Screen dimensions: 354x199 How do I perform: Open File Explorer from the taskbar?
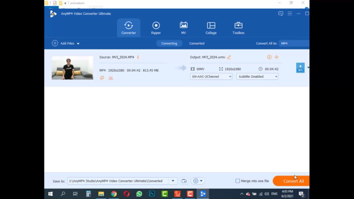pyautogui.click(x=101, y=194)
